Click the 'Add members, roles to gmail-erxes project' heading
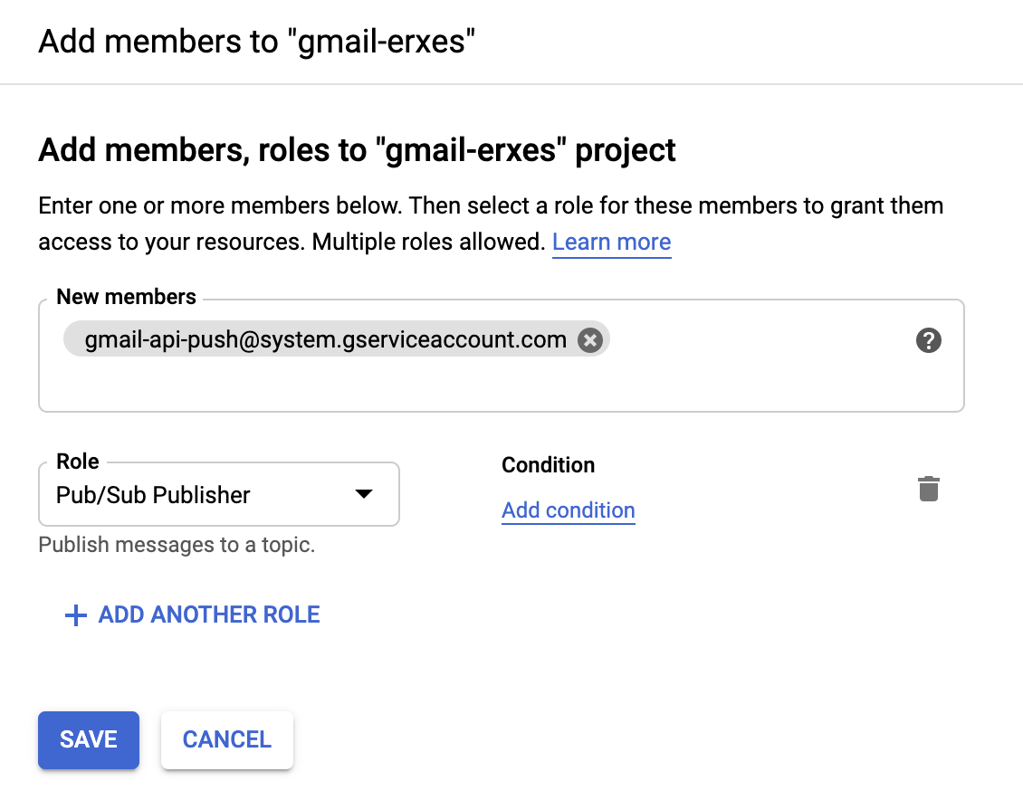Image resolution: width=1023 pixels, height=800 pixels. tap(357, 149)
